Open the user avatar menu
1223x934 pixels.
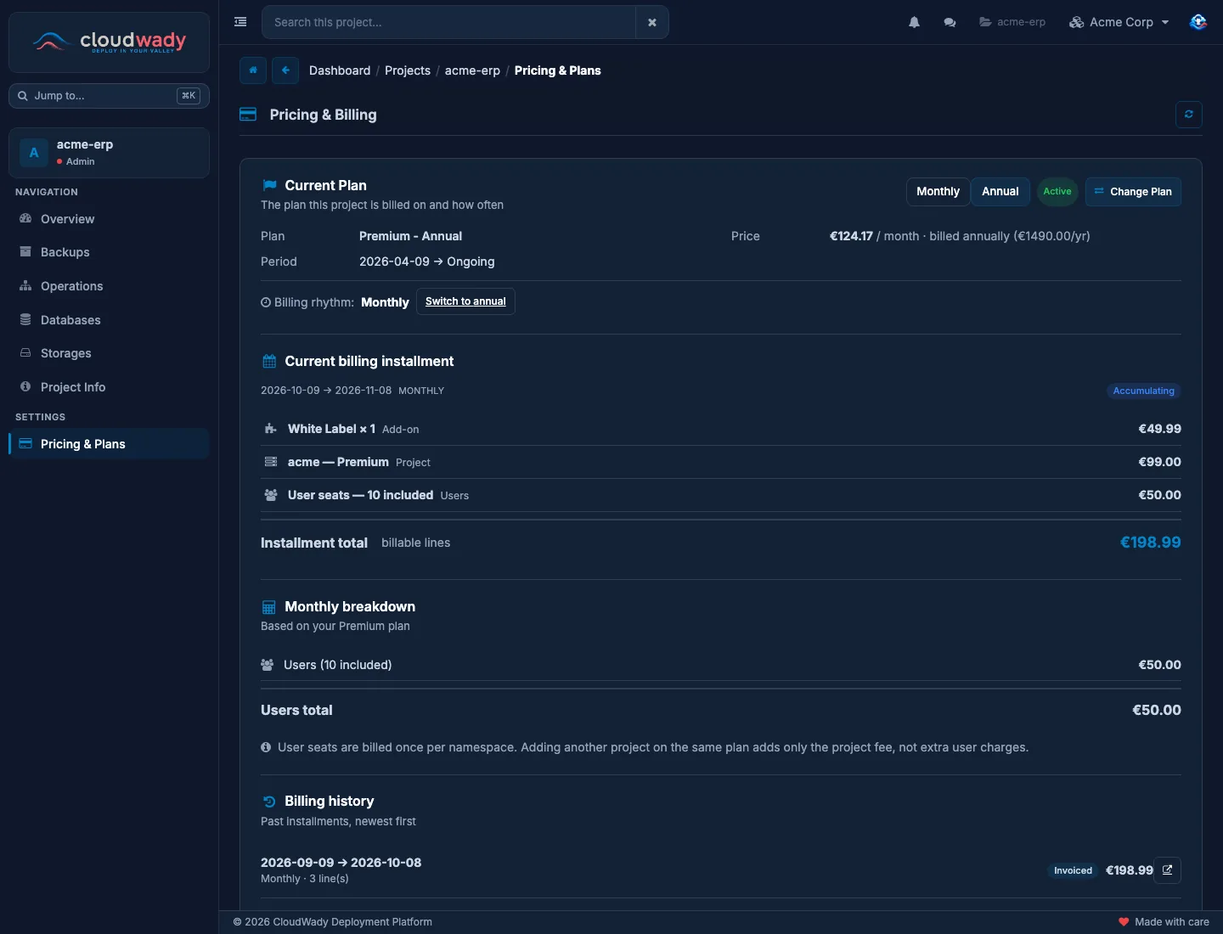(x=1198, y=22)
